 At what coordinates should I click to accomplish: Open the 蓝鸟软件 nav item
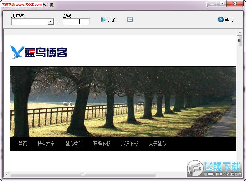click(x=74, y=144)
